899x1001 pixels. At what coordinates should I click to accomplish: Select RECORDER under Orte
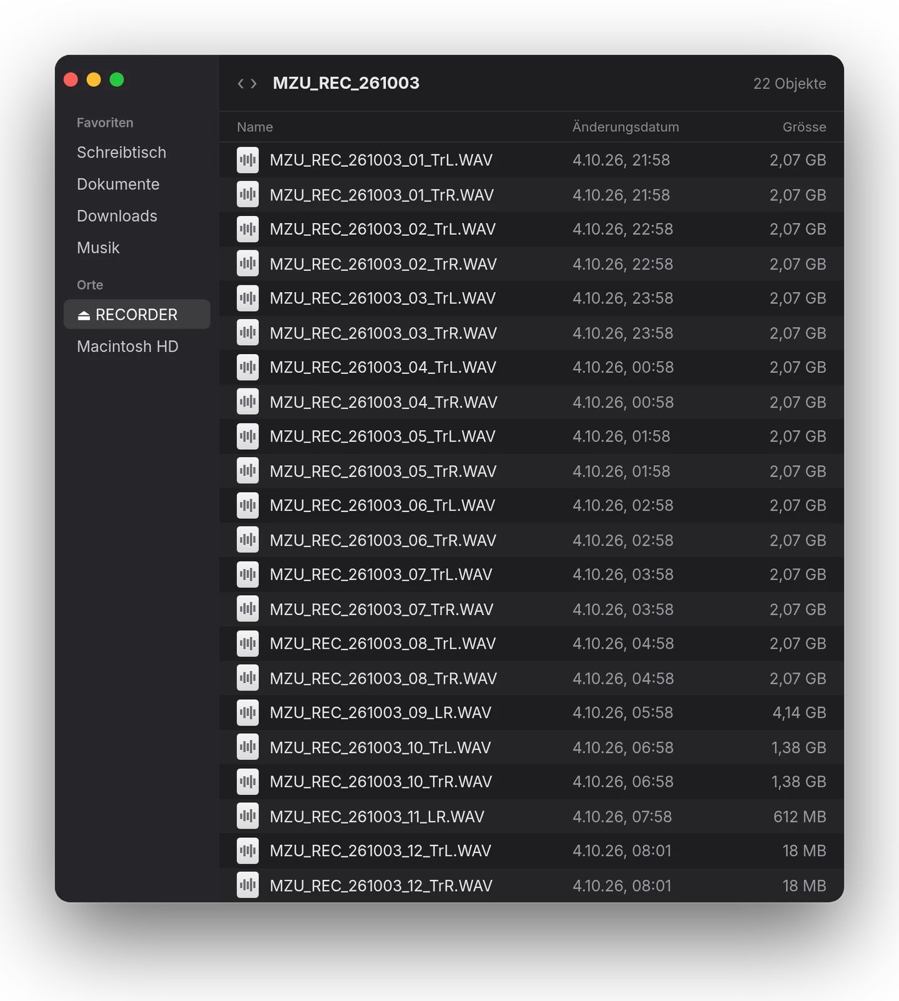click(x=137, y=314)
